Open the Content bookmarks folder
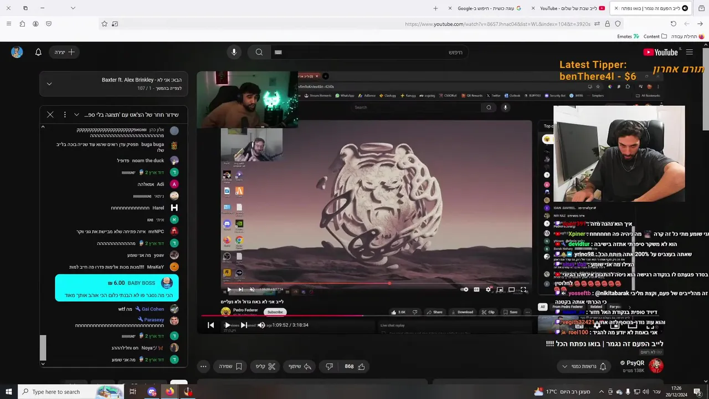The width and height of the screenshot is (709, 399). 655,37
